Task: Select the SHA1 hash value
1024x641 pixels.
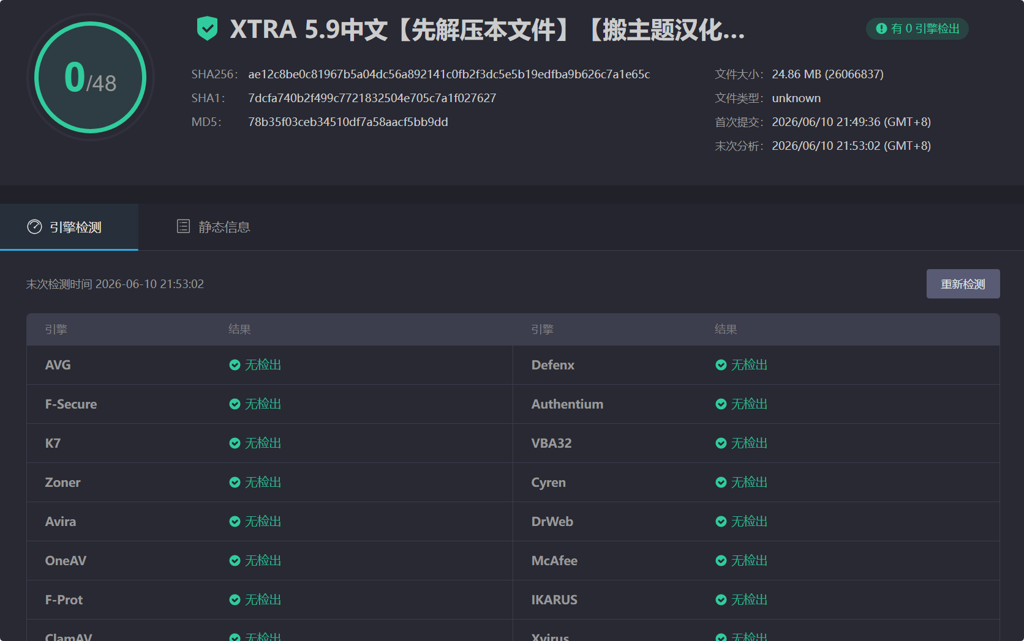Action: pyautogui.click(x=372, y=98)
